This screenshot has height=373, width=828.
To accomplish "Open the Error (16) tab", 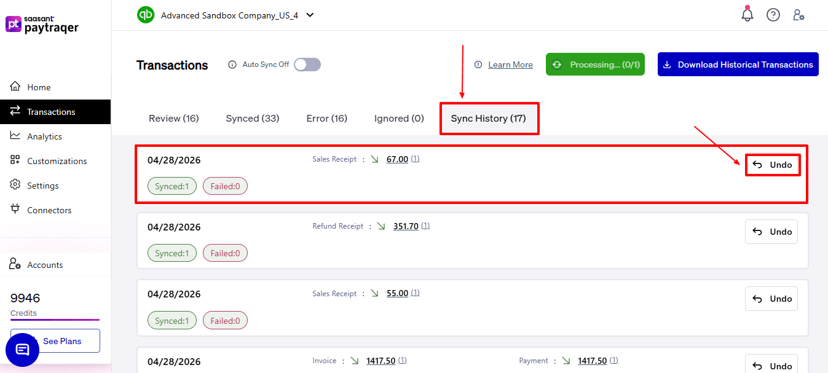I will coord(327,118).
